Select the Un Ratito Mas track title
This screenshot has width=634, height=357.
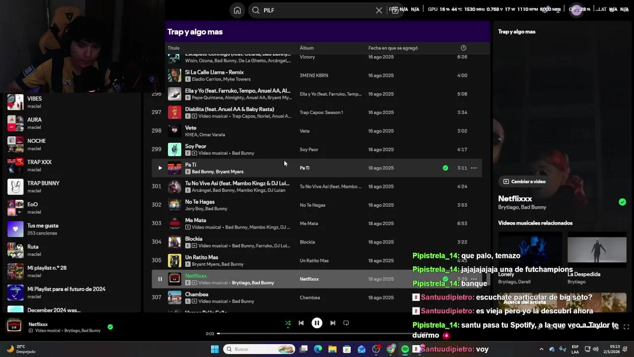coord(202,257)
